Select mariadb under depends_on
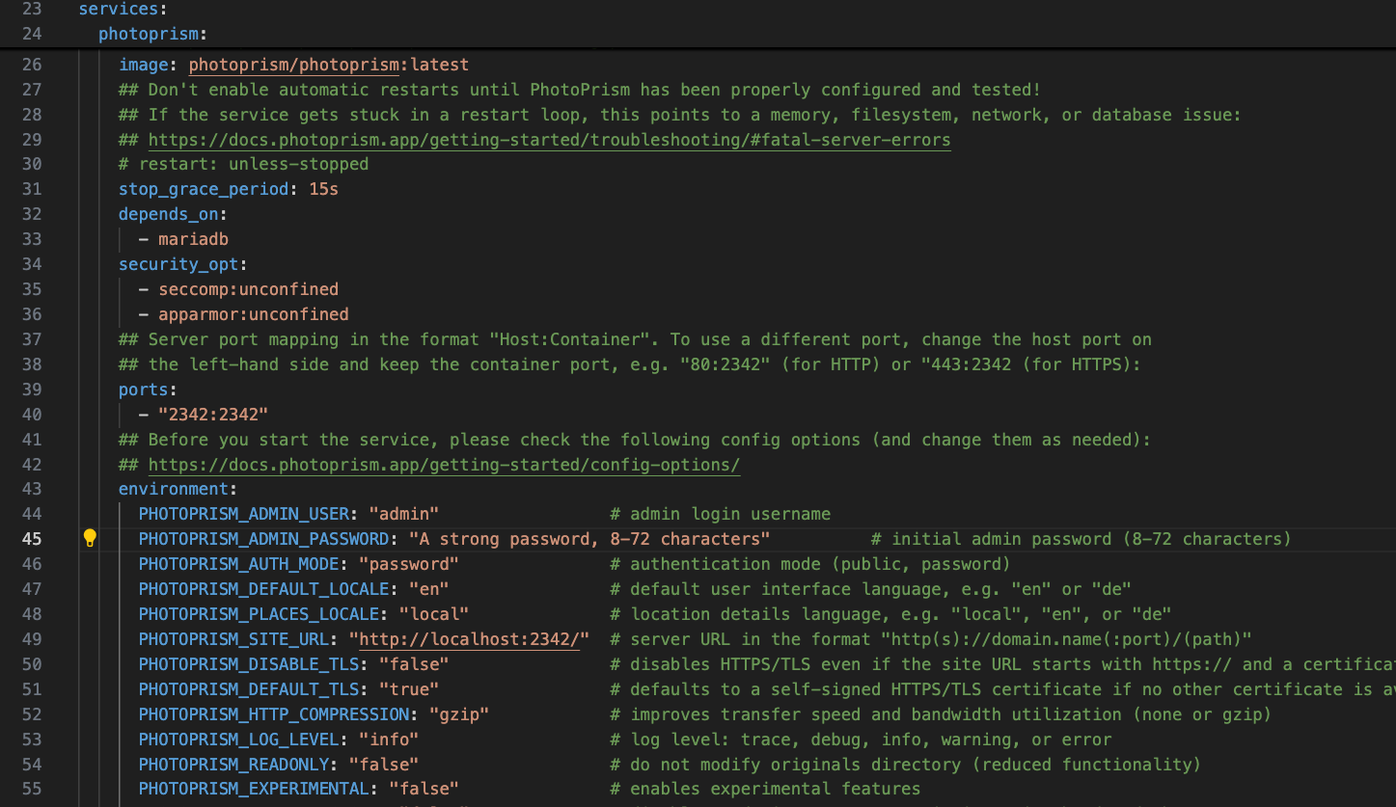1396x807 pixels. pyautogui.click(x=193, y=238)
